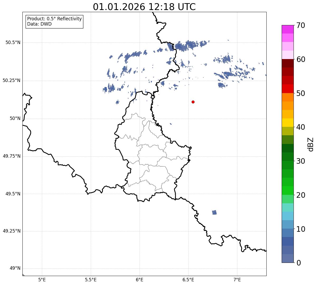Click the latitude label 49.5°N

click(13, 194)
